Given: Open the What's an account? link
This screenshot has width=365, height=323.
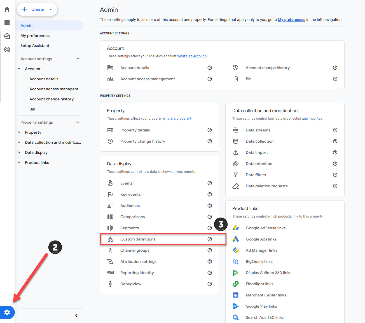Looking at the screenshot, I should pos(192,56).
